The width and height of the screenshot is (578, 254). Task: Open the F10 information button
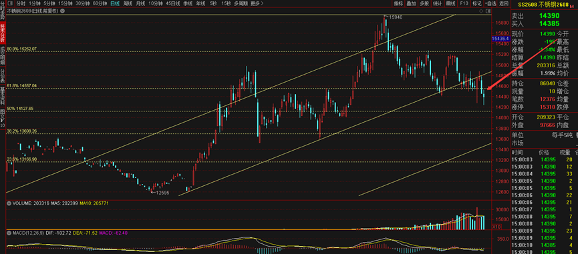pos(464,4)
